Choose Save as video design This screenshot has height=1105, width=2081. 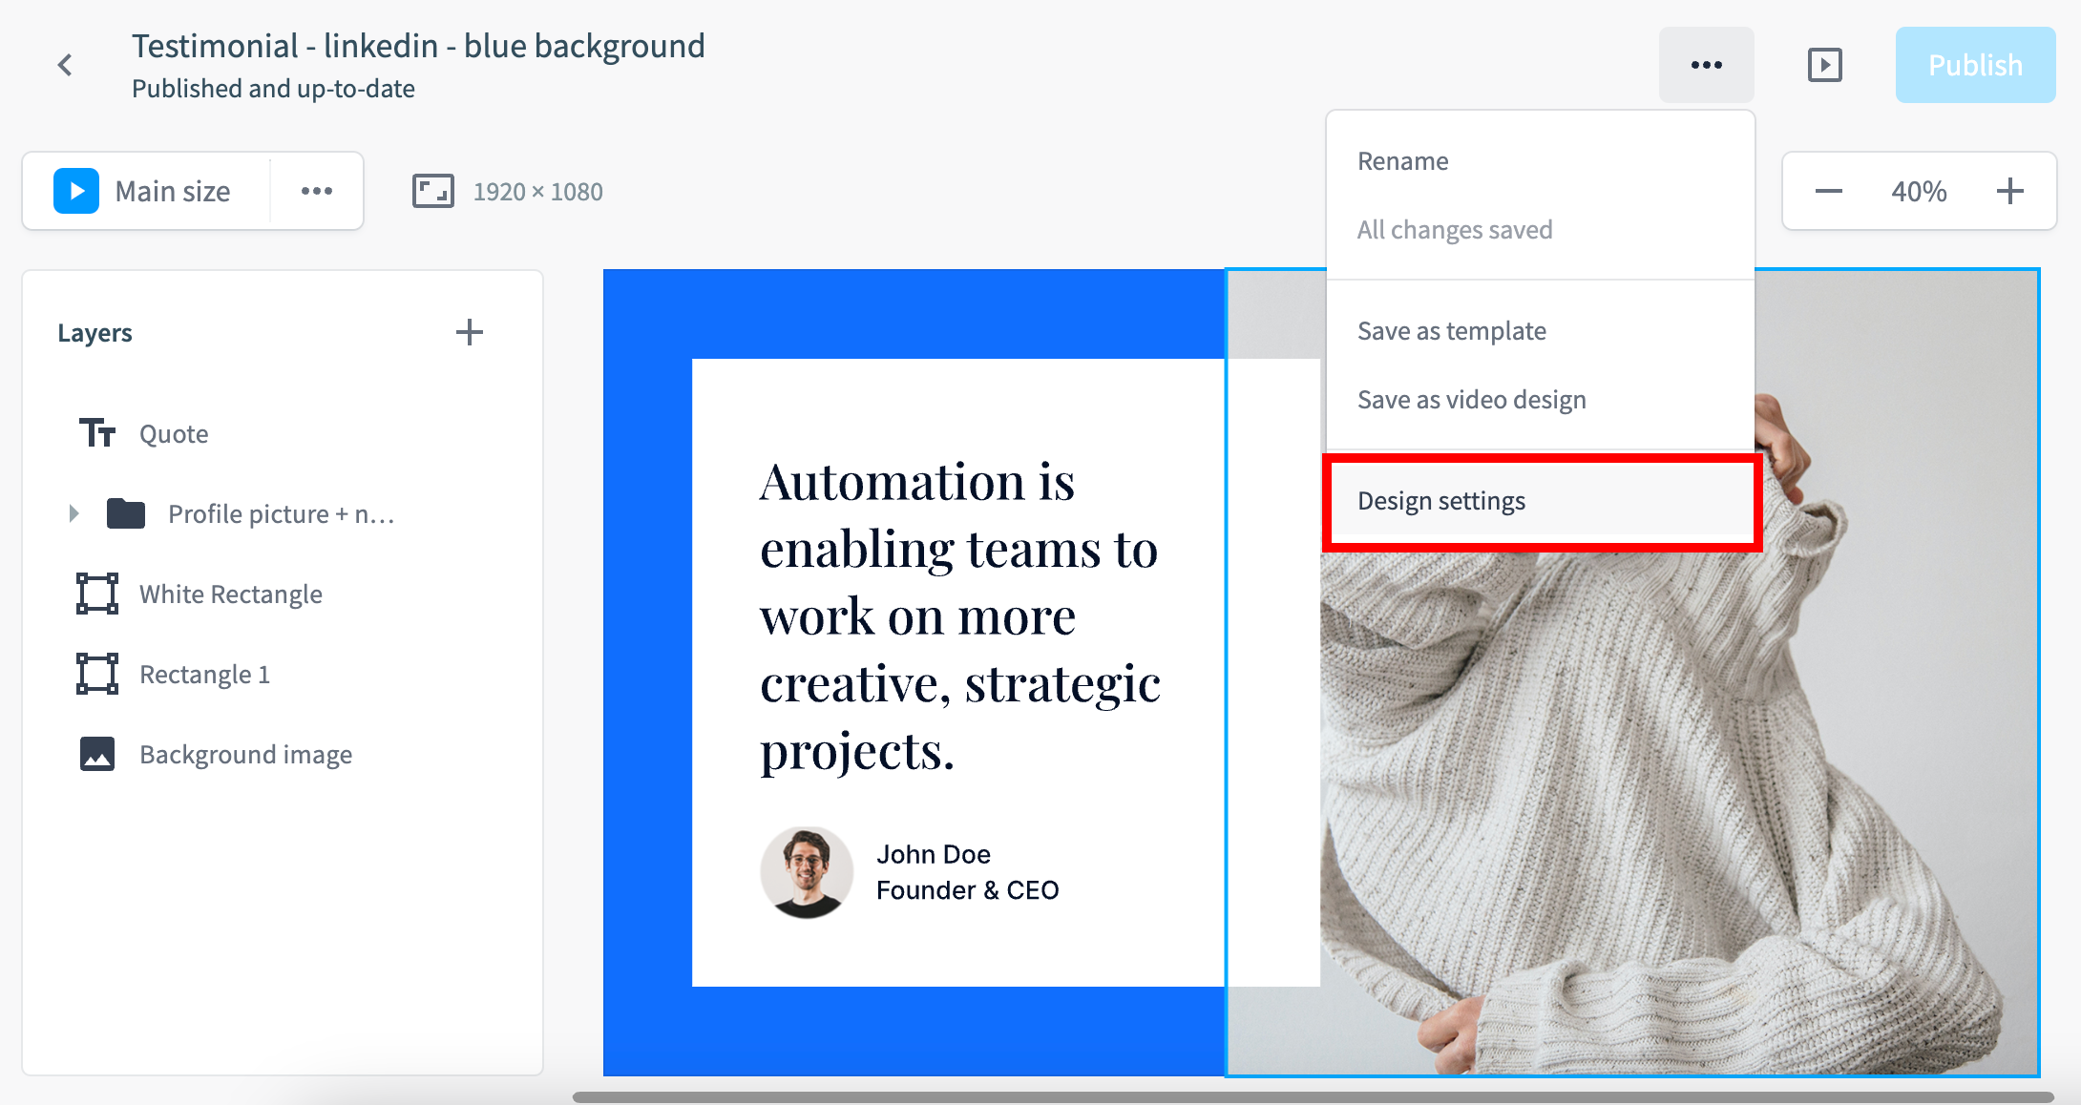coord(1471,400)
